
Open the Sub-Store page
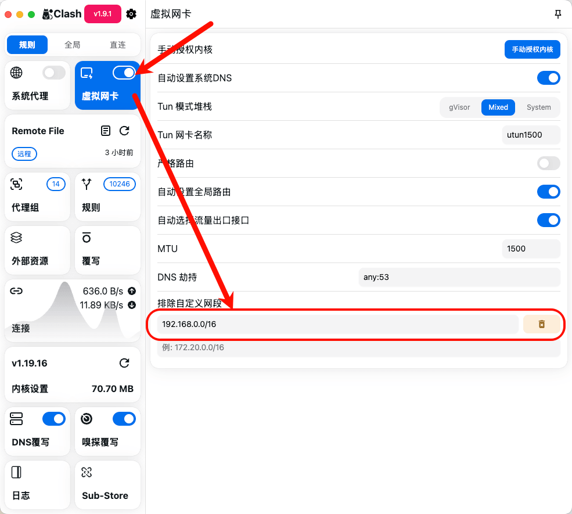[107, 484]
